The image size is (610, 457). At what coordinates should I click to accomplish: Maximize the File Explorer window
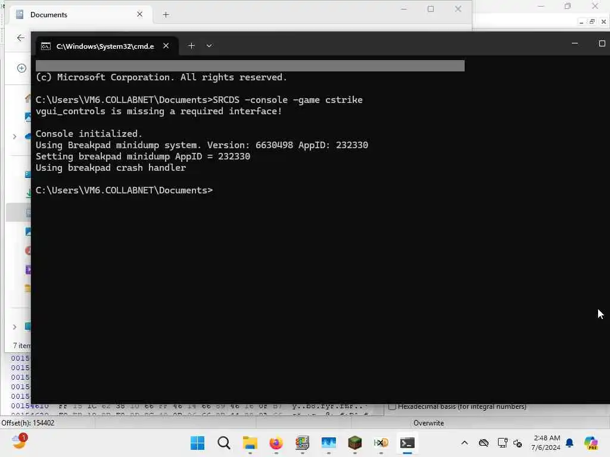pyautogui.click(x=431, y=9)
